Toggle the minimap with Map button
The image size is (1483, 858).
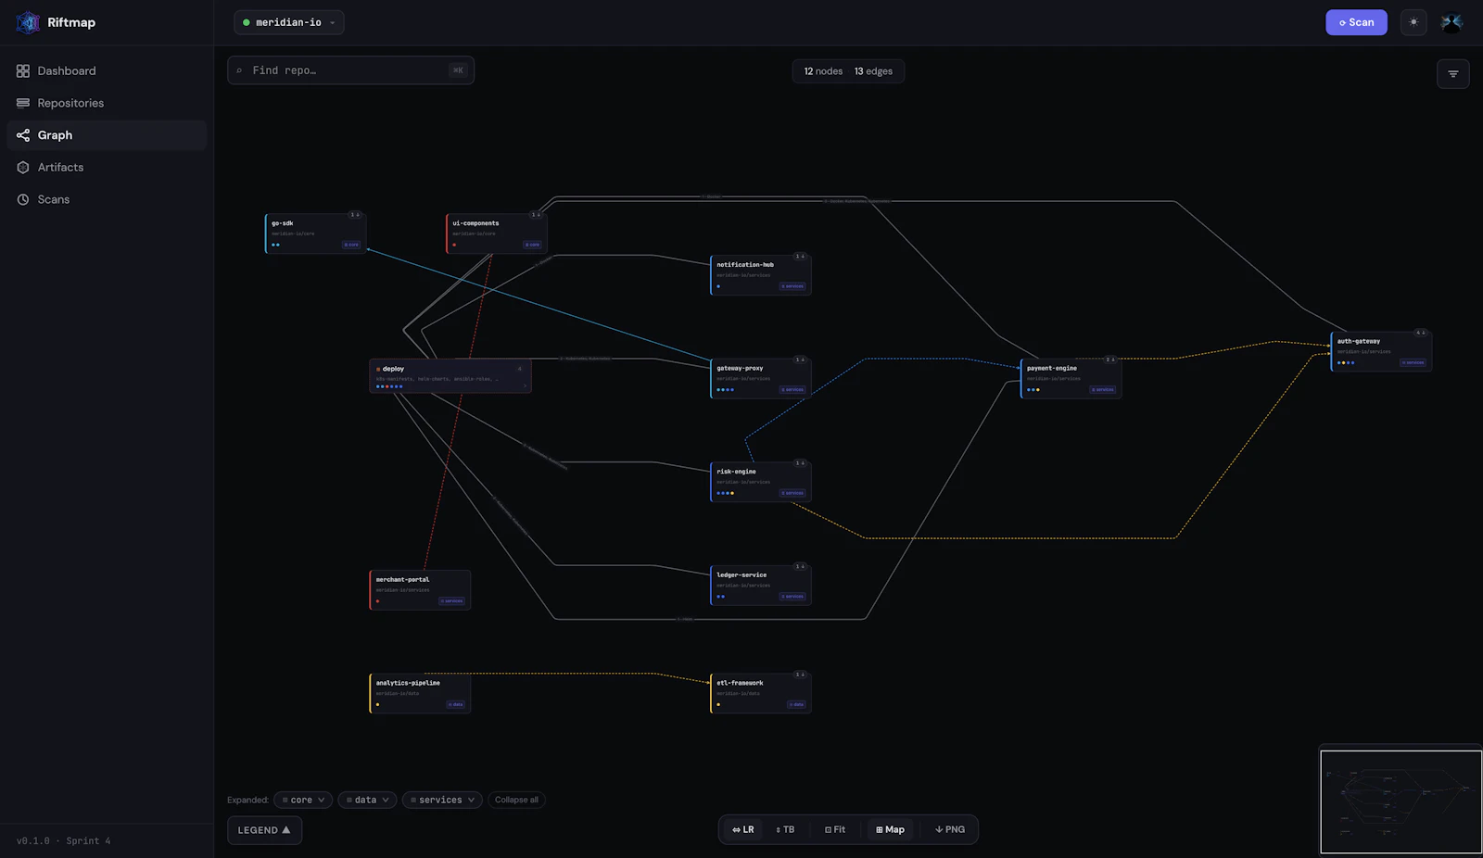890,829
